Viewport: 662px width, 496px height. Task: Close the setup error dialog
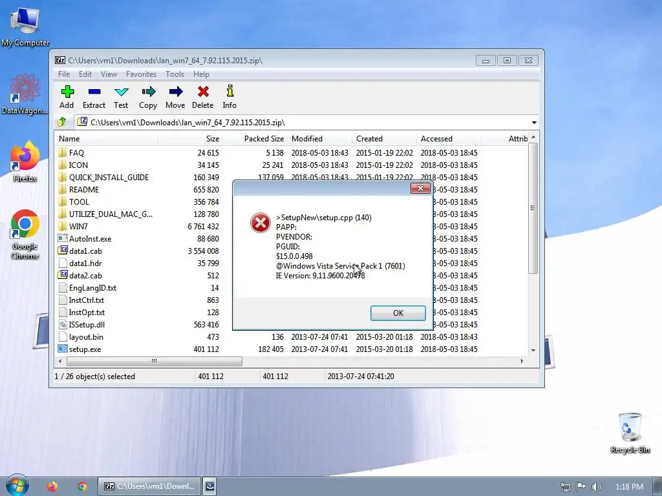pos(420,188)
